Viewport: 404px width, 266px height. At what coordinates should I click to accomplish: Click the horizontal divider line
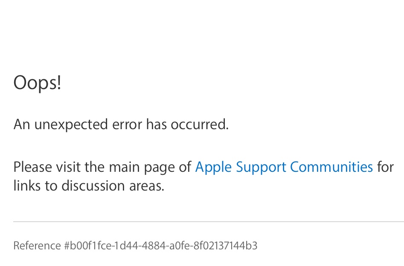pyautogui.click(x=208, y=222)
